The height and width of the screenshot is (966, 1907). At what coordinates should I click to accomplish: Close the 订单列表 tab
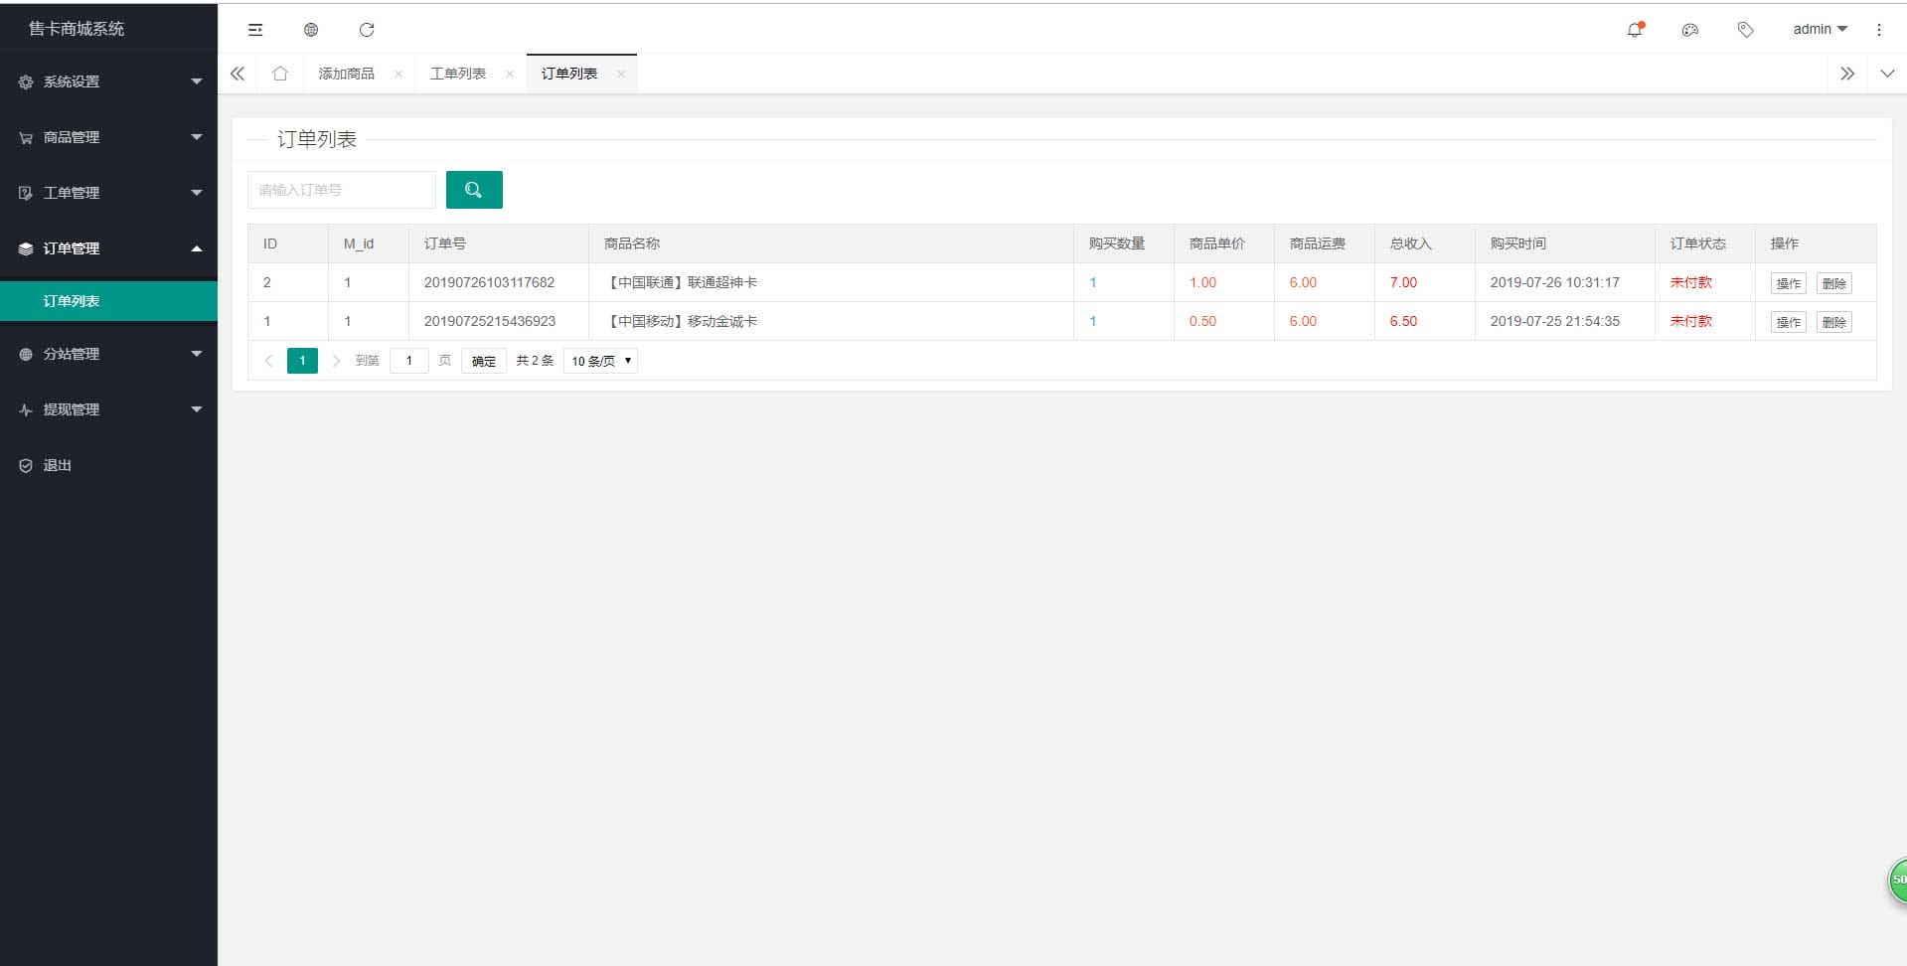[x=621, y=74]
